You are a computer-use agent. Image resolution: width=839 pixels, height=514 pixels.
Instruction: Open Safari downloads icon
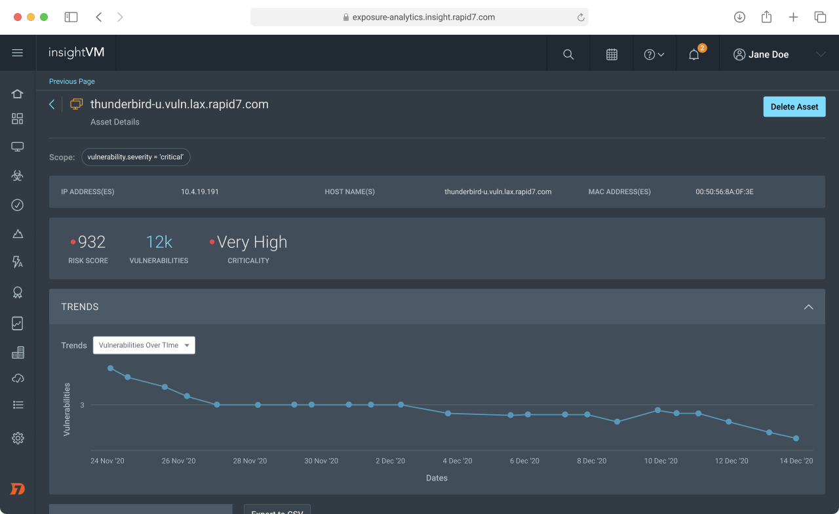click(x=739, y=17)
